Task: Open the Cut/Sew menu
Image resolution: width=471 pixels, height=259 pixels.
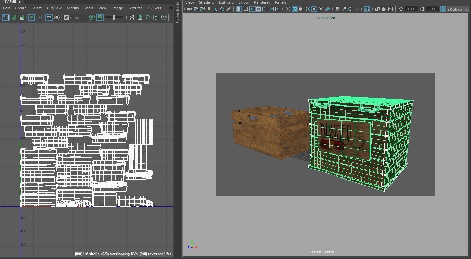Action: click(x=54, y=8)
